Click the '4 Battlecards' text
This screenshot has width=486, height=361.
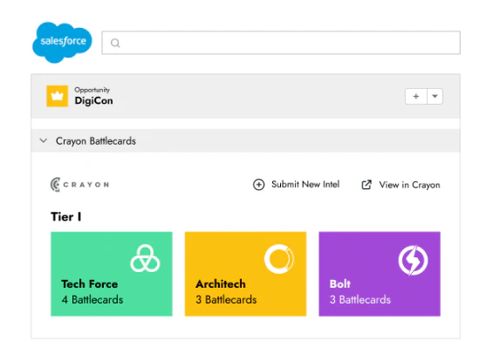pos(92,300)
